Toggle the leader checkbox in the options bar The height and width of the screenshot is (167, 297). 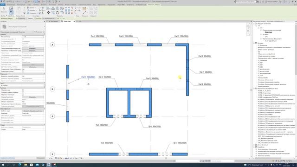[35, 19]
